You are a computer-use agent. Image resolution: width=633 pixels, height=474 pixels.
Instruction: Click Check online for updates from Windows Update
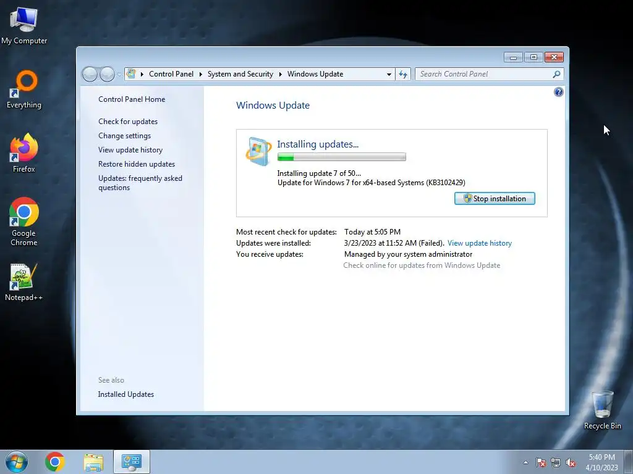(x=422, y=265)
